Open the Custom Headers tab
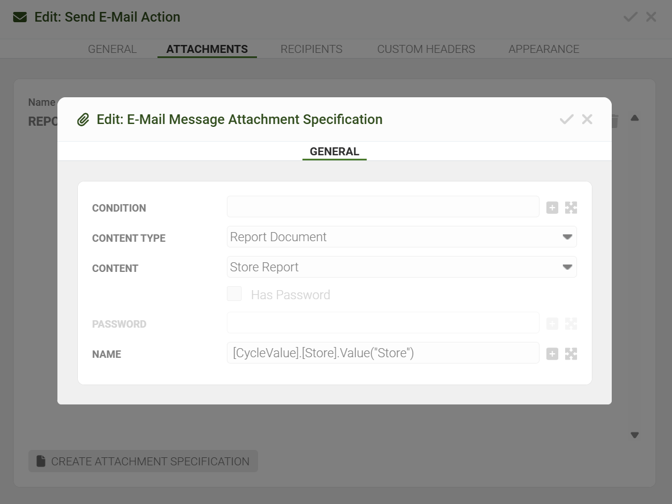Screen dimensions: 672x504 [x=426, y=49]
